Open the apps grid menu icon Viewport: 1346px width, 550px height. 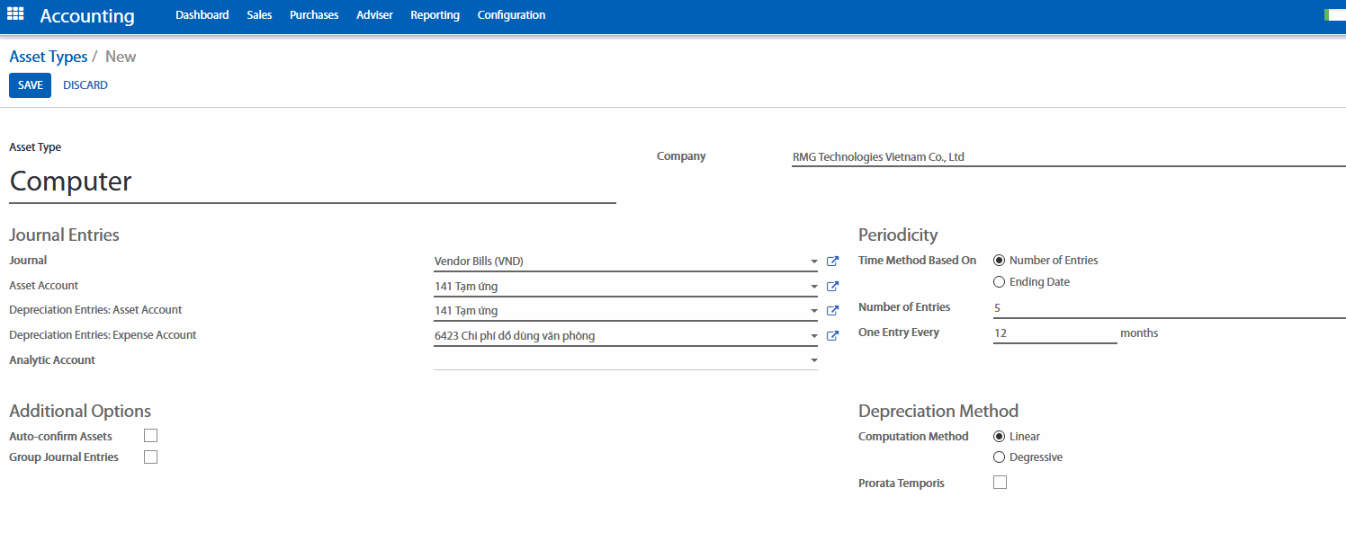[15, 14]
